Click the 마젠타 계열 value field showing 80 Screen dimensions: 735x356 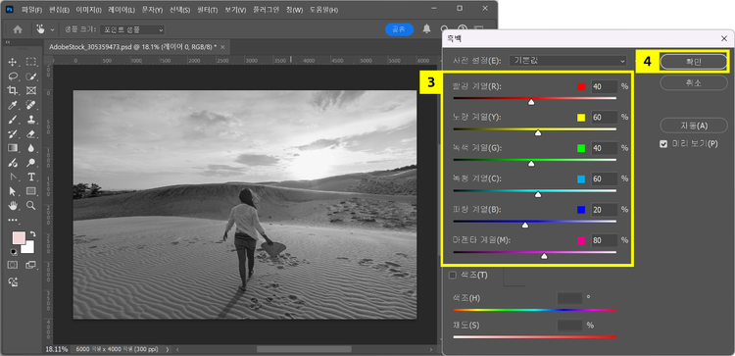tap(604, 240)
